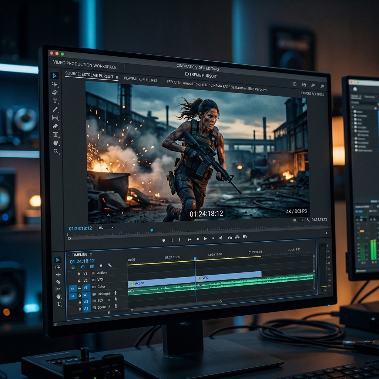This screenshot has width=379, height=379.
Task: Select the Action clip on timeline
Action: click(161, 282)
